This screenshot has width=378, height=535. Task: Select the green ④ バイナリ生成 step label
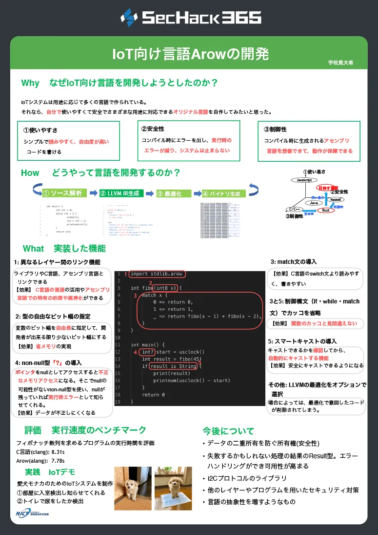click(223, 193)
